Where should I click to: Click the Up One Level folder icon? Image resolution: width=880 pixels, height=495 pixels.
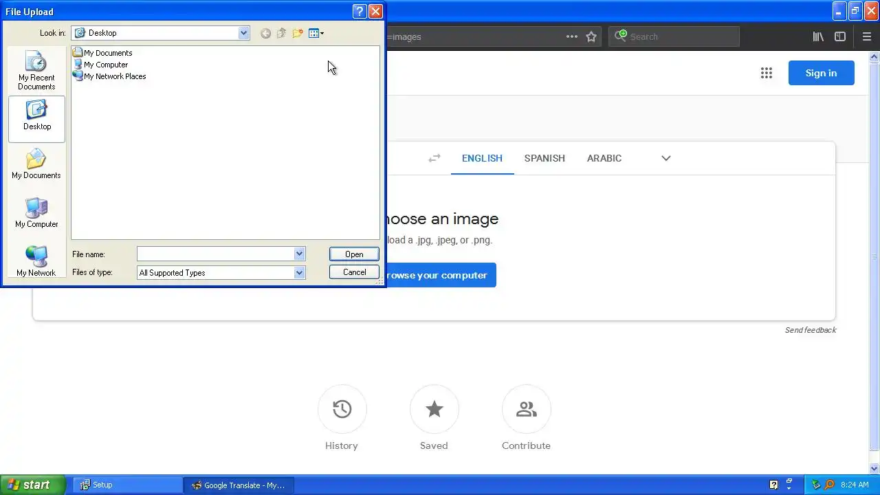281,33
